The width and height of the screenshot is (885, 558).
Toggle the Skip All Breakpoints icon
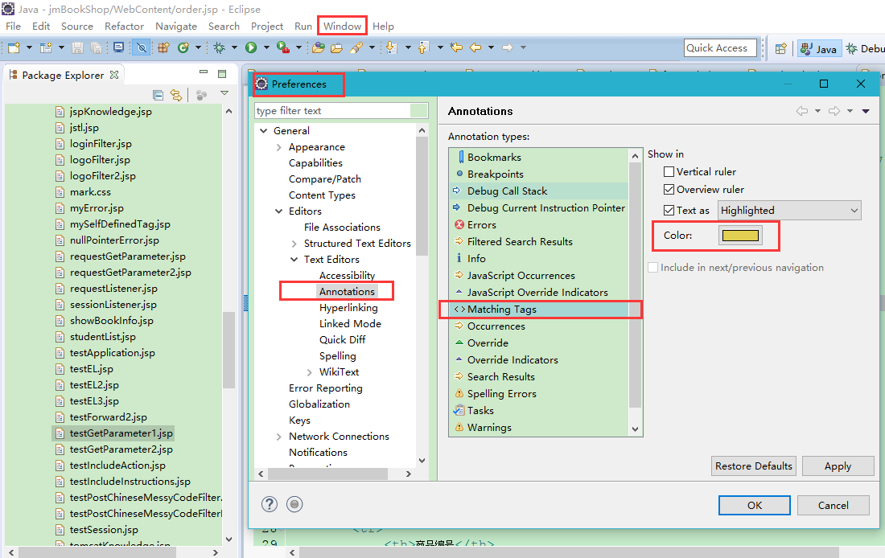point(142,48)
